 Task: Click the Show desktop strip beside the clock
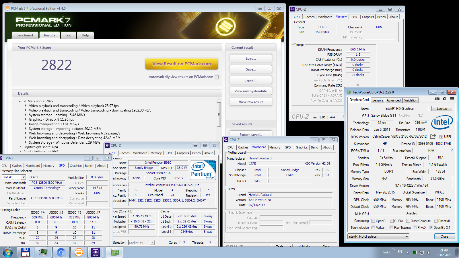point(457,253)
